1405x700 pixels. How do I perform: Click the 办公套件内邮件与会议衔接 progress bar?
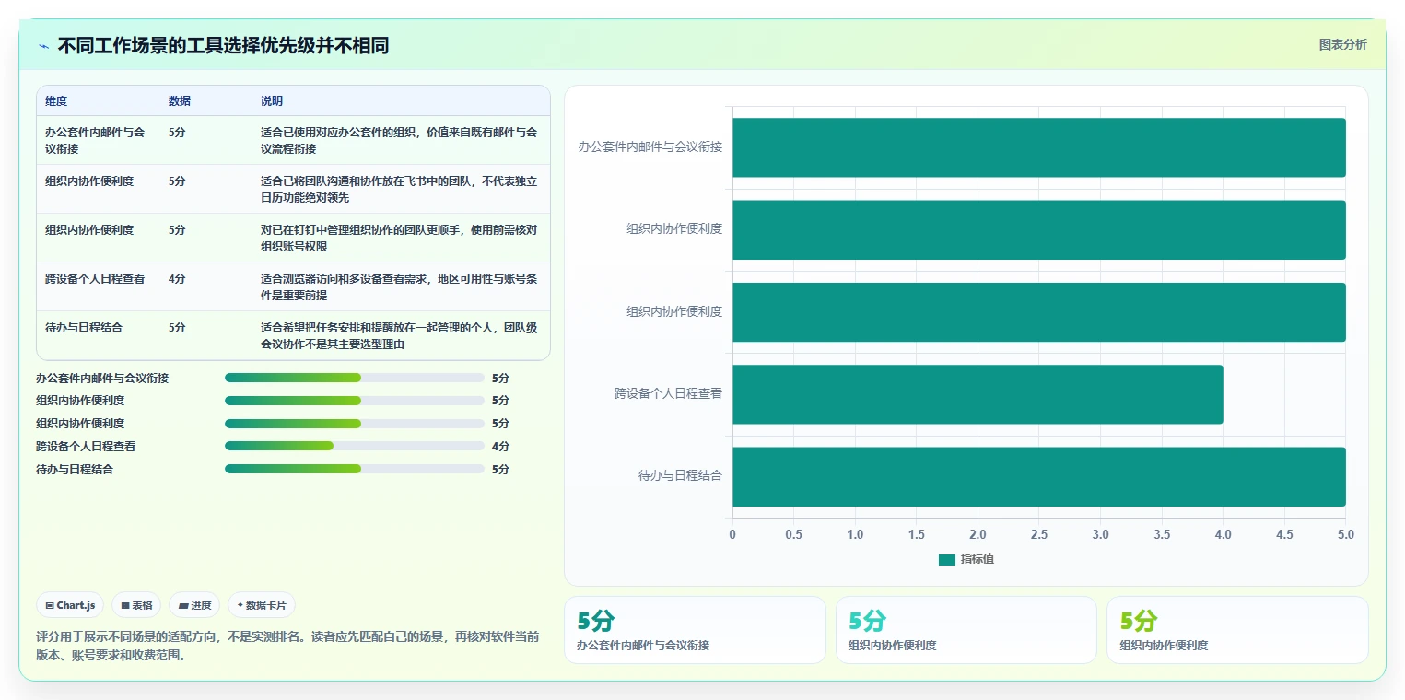[x=355, y=378]
